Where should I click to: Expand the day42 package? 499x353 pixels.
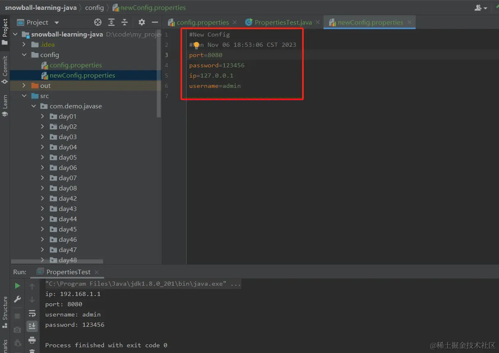pos(43,198)
